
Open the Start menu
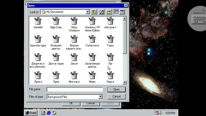[x=31, y=113]
